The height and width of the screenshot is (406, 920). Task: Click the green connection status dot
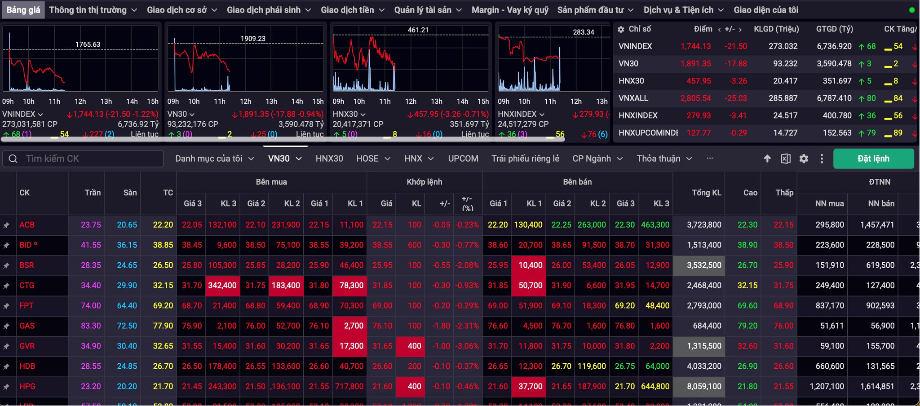point(911,10)
